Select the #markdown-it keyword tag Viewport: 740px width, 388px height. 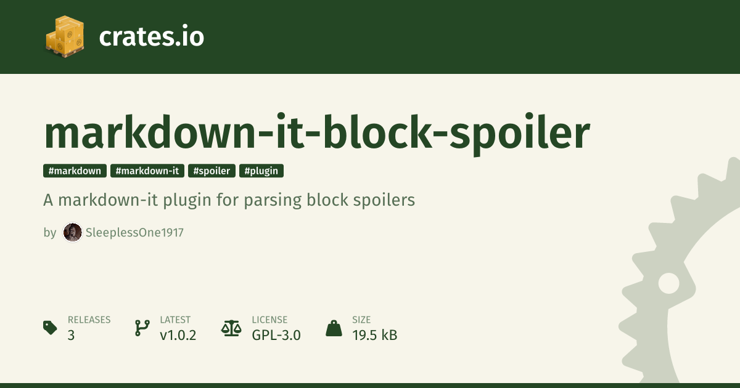point(147,171)
